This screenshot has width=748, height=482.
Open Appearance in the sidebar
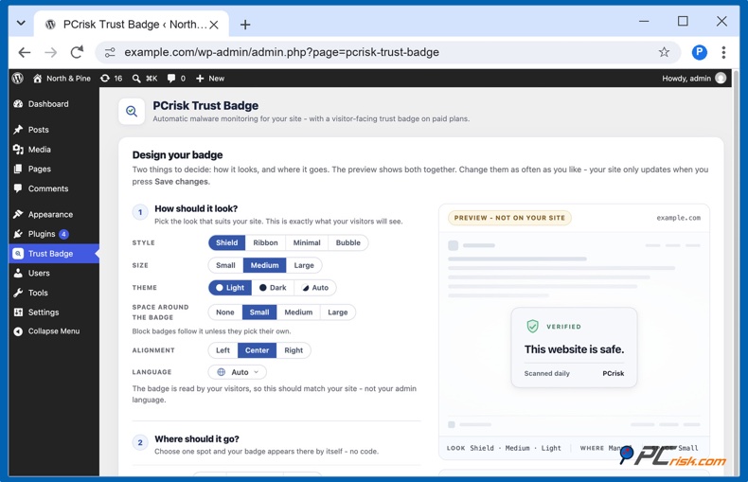click(54, 214)
